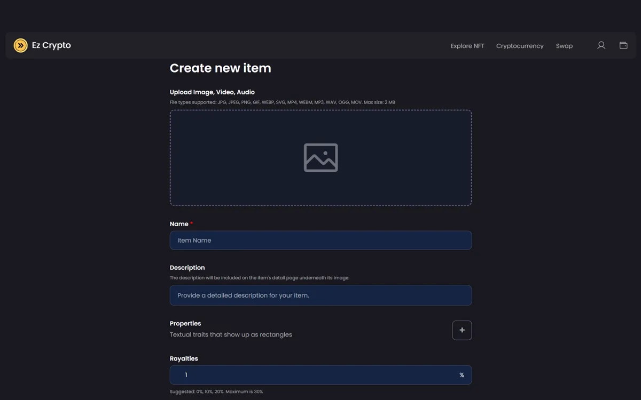Click the item description text box
Screen dimensions: 641x400
pyautogui.click(x=320, y=295)
